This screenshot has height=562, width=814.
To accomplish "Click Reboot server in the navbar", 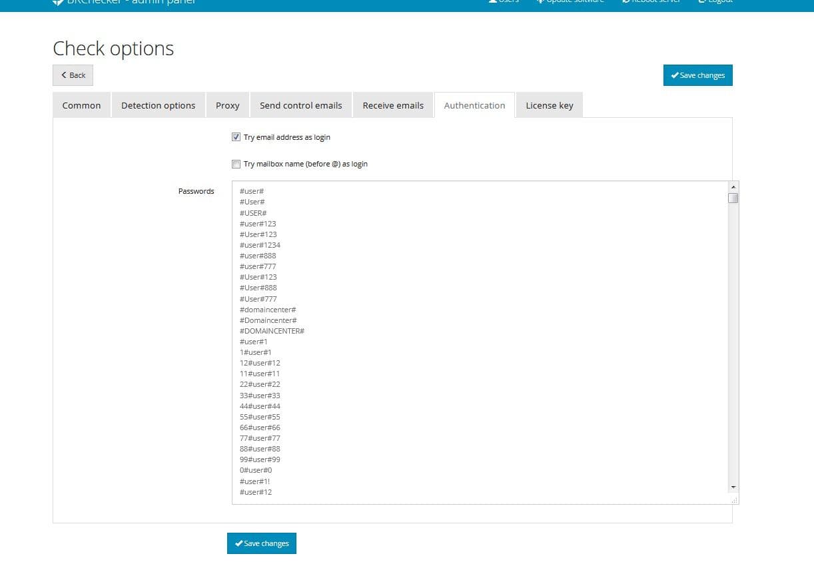I will tap(651, 1).
